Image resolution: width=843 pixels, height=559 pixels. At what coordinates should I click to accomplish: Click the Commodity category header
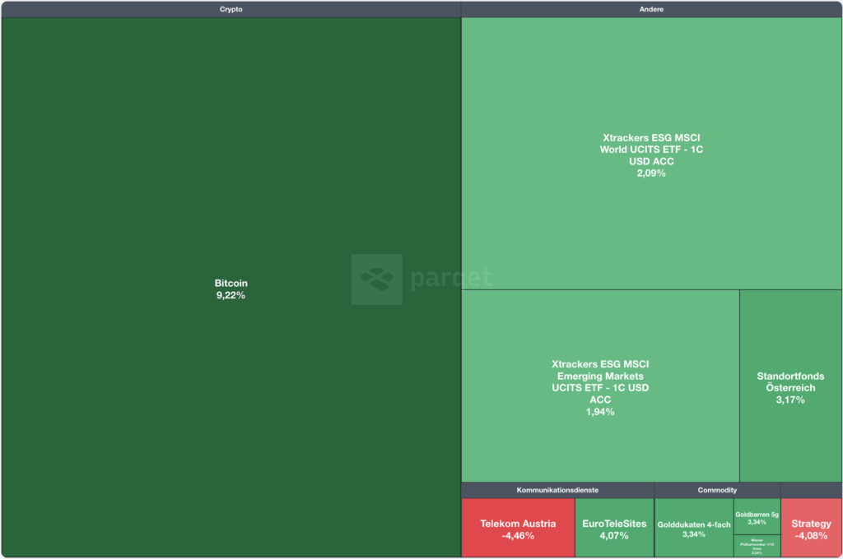pyautogui.click(x=717, y=490)
